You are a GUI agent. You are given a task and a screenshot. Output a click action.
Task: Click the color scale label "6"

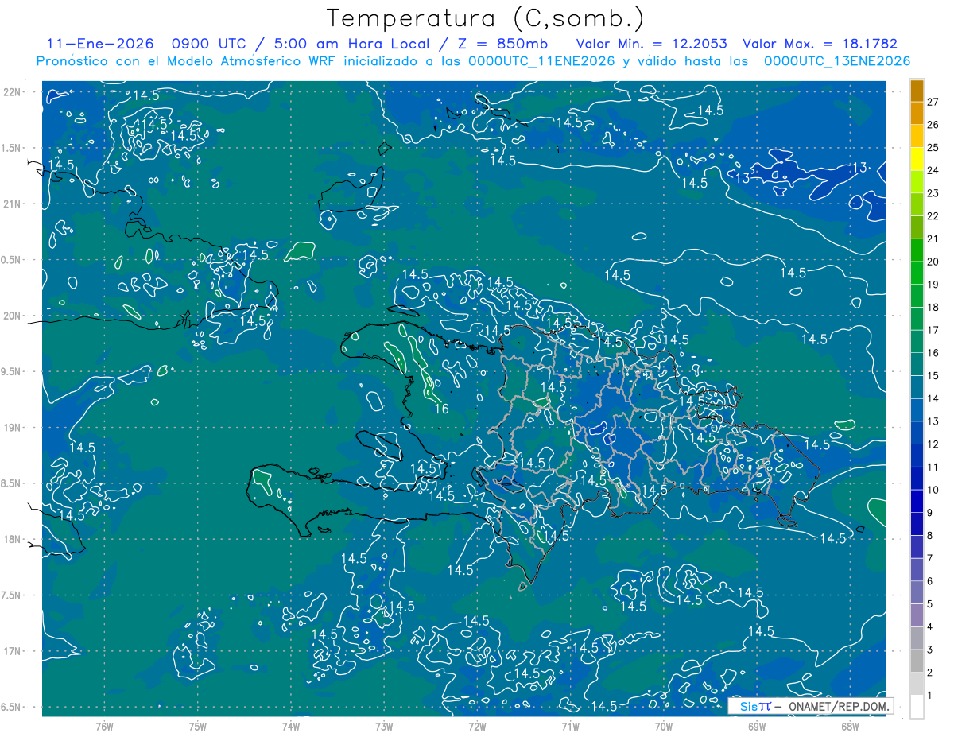930,581
